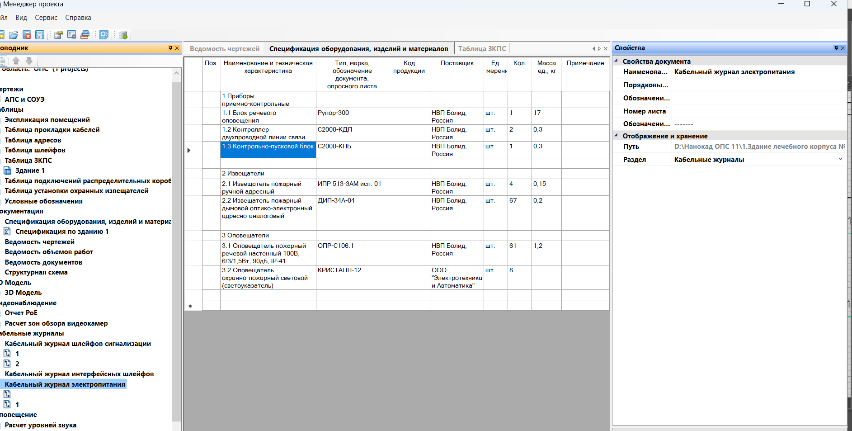Select Структурная схема tree item

36,272
